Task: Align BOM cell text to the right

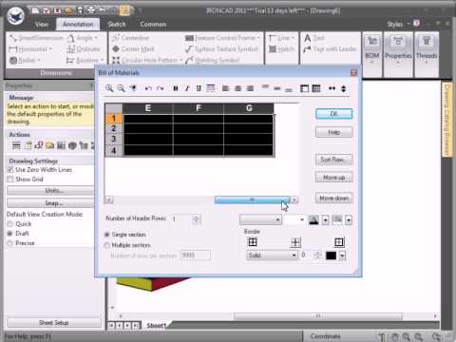Action: tap(250, 88)
